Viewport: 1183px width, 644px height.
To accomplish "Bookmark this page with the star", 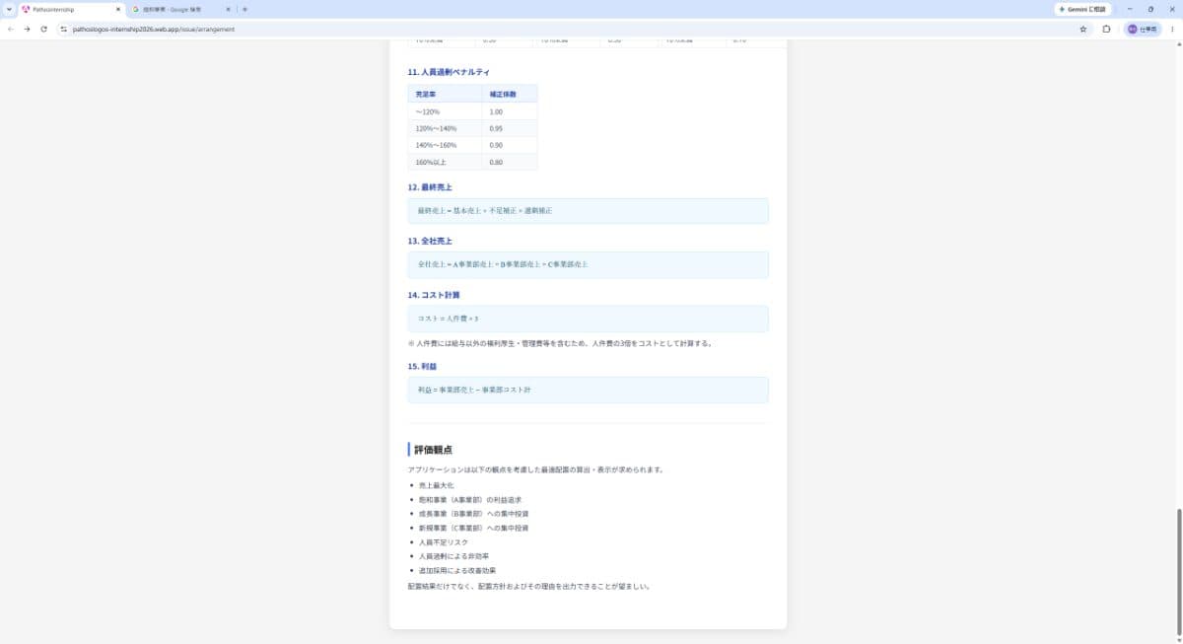I will click(x=1082, y=29).
